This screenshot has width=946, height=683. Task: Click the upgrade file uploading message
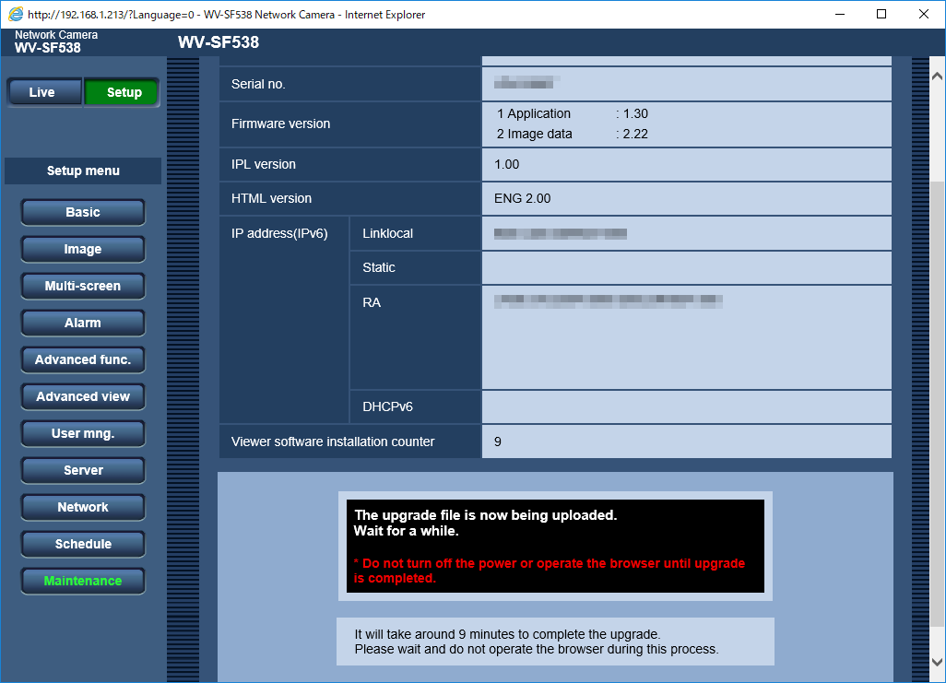click(485, 524)
